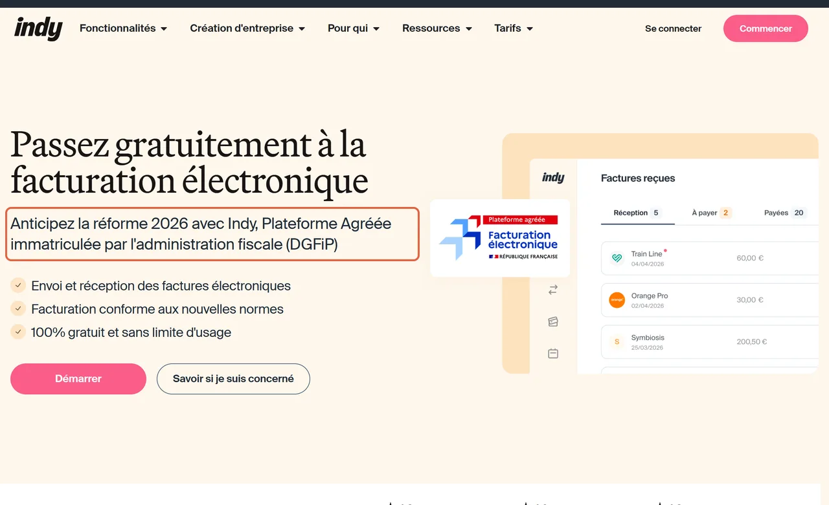
Task: Expand the Fonctionnalités menu
Action: tap(123, 28)
